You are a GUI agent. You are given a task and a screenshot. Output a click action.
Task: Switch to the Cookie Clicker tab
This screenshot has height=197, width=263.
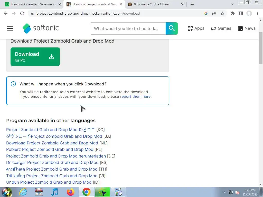click(x=152, y=4)
